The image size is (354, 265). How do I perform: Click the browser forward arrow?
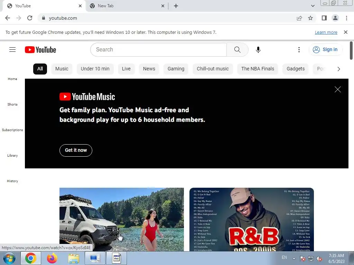click(x=19, y=18)
